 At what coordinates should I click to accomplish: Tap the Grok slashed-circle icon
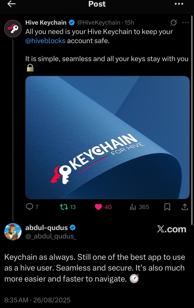pyautogui.click(x=174, y=23)
